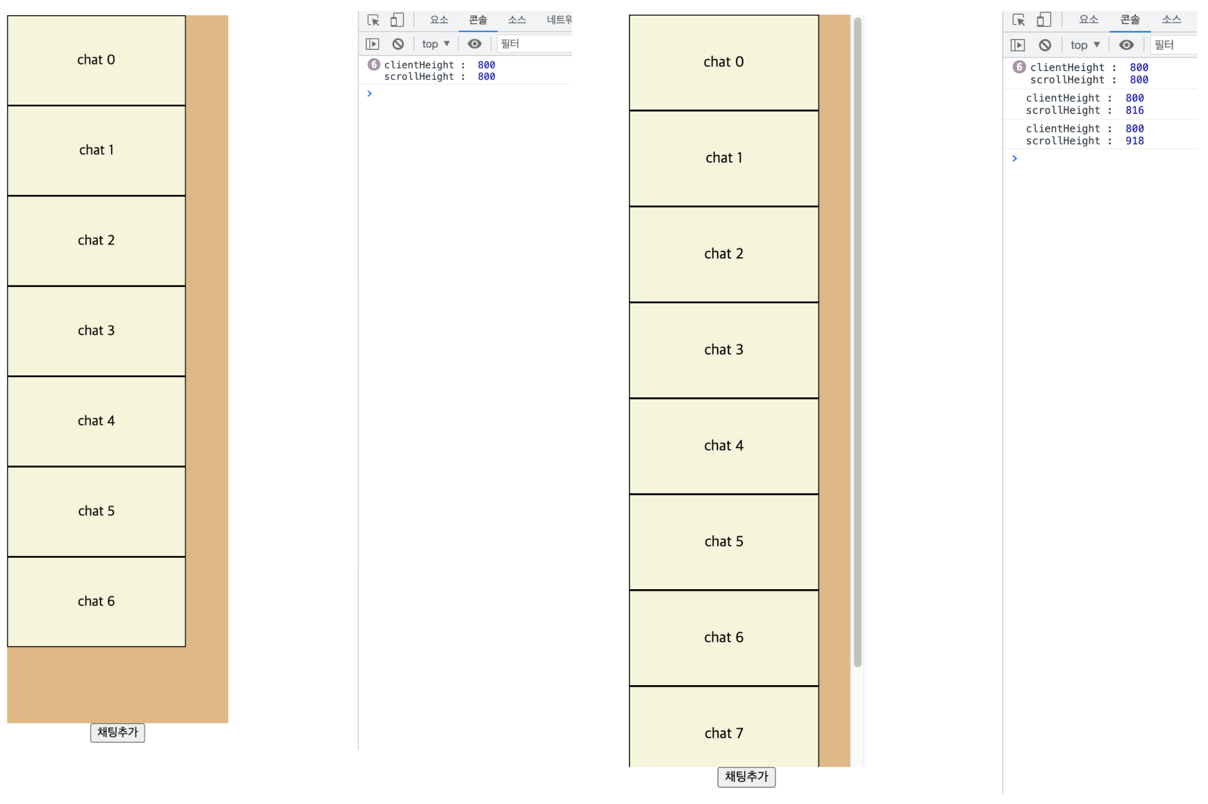1208x804 pixels.
Task: Toggle device toolbar icon in right DevTools
Action: point(1044,20)
